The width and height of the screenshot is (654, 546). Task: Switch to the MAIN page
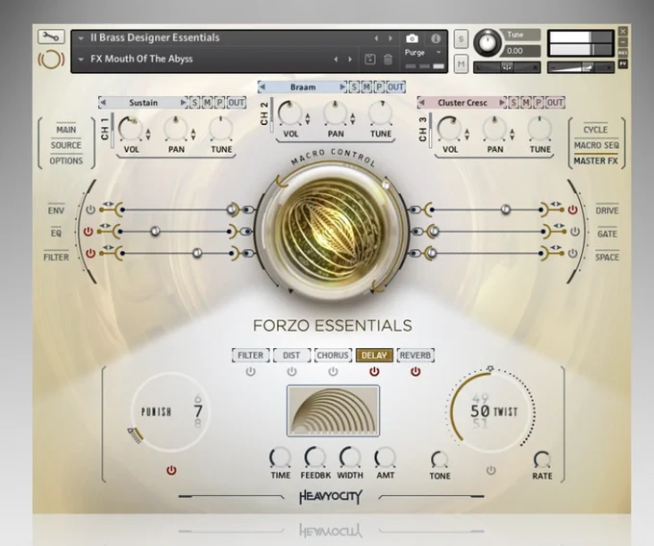(66, 130)
